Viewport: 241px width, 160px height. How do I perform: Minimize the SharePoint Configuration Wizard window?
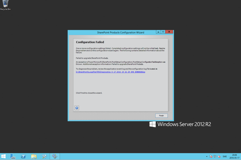pos(158,32)
